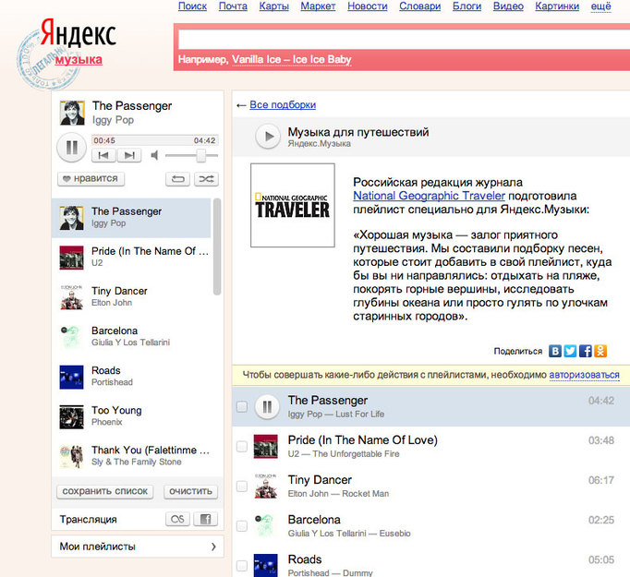Image resolution: width=630 pixels, height=577 pixels.
Task: Select Too Young by Phoenix in queue
Action: pos(131,416)
